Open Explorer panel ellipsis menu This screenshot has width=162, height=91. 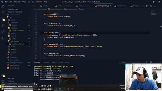pos(28,6)
